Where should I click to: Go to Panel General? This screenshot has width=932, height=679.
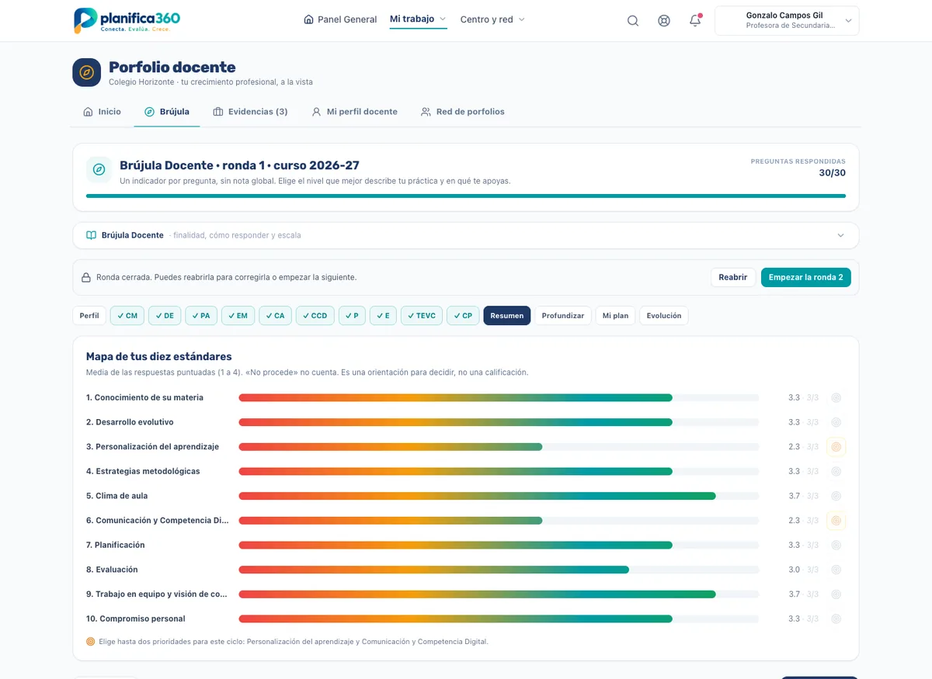point(340,19)
